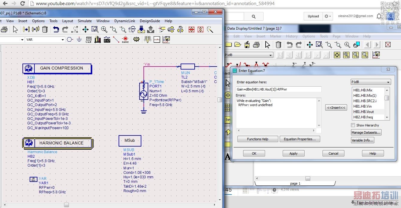Click the print icon in the schematic toolbar
This screenshot has width=401, height=208.
click(x=4, y=29)
